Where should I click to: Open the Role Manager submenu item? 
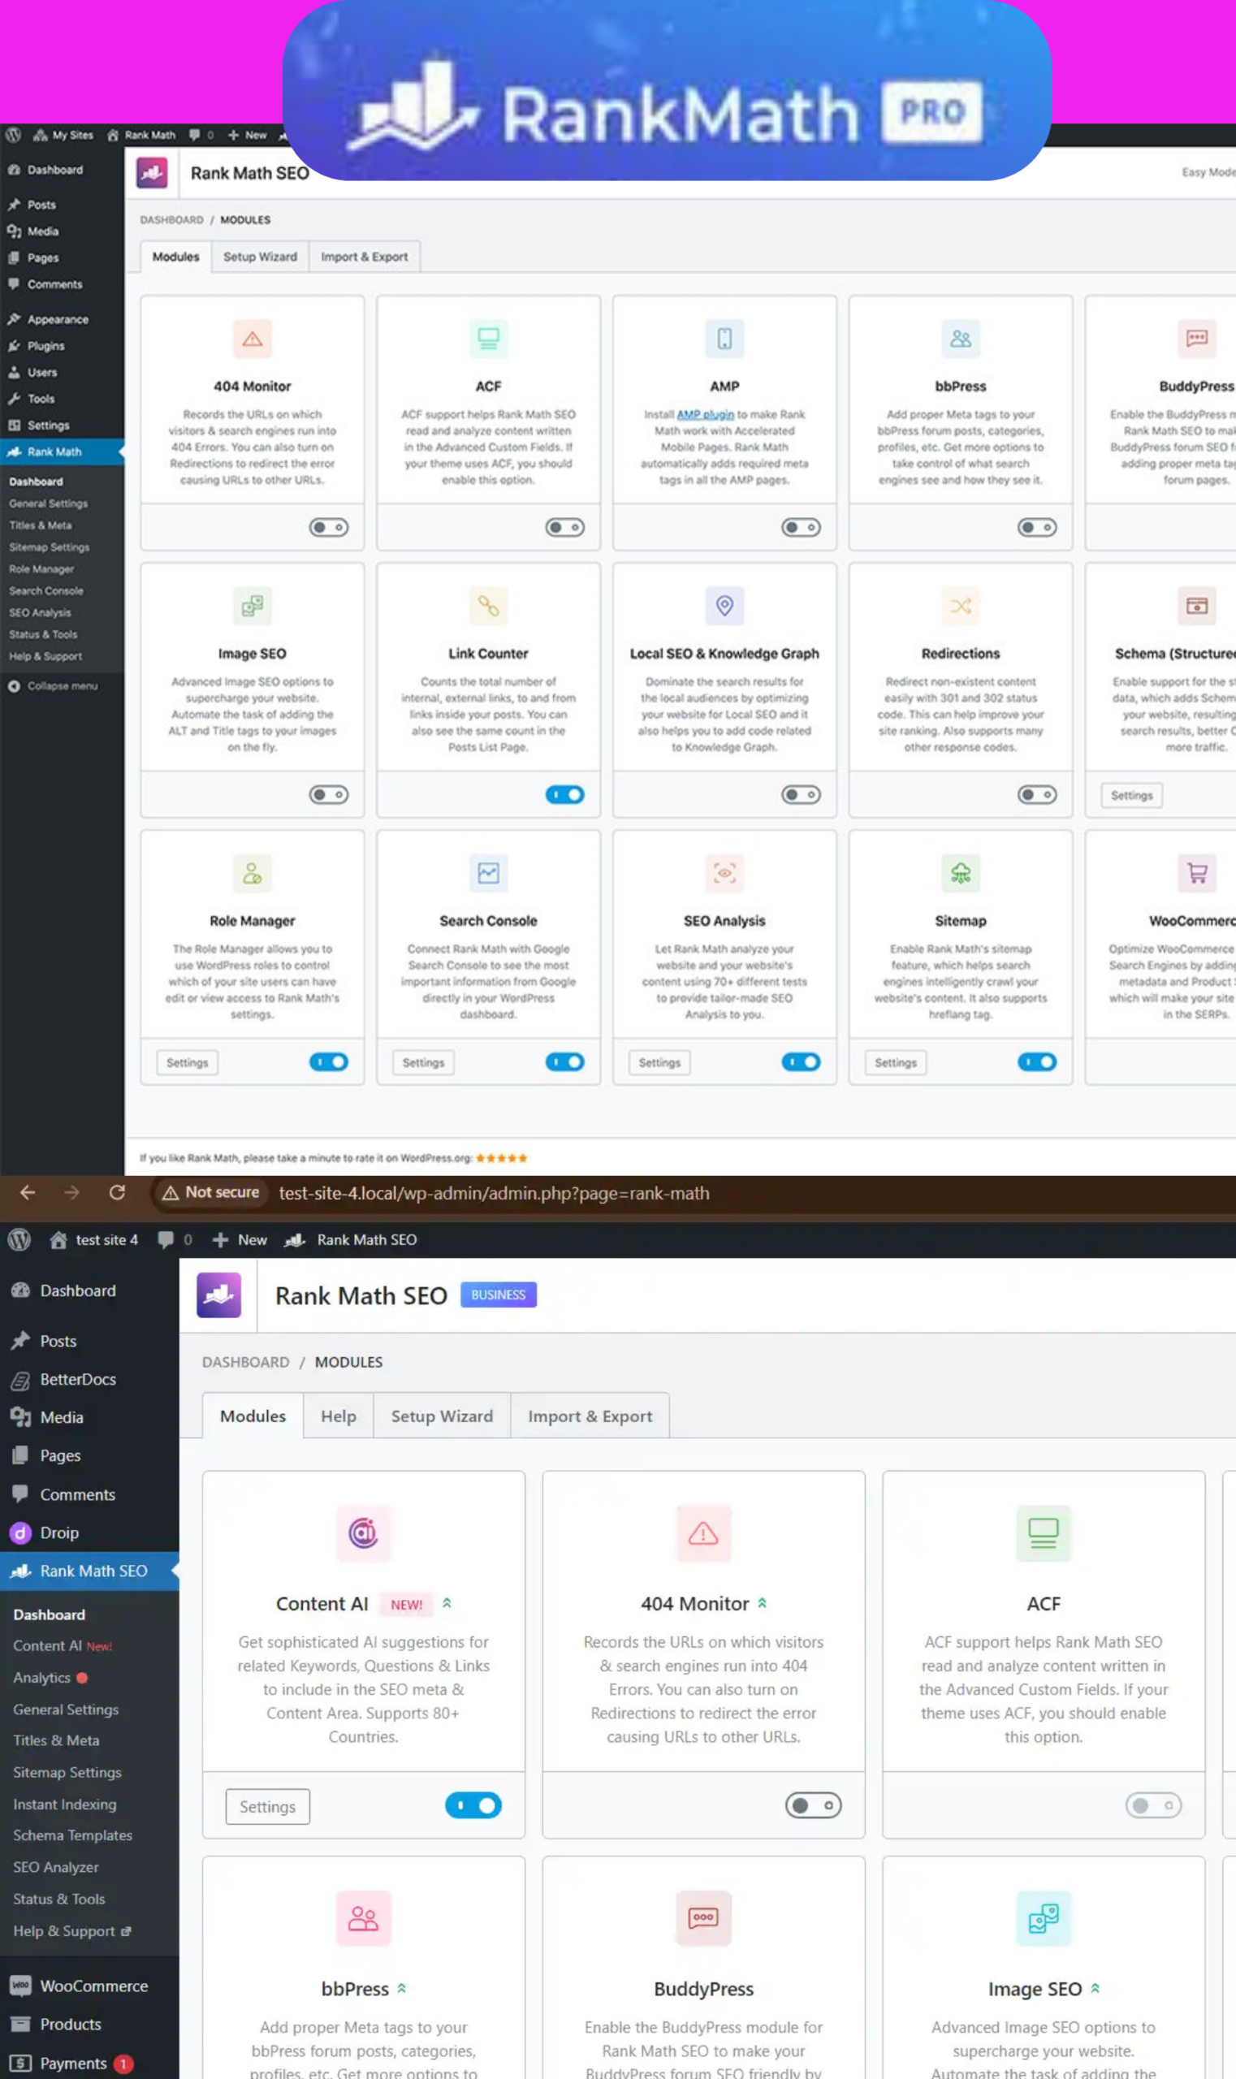(x=41, y=569)
